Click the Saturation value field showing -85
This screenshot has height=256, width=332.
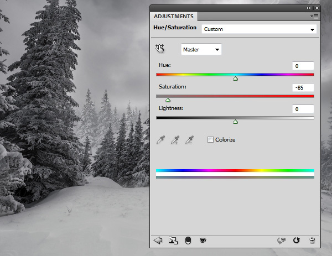pos(303,87)
